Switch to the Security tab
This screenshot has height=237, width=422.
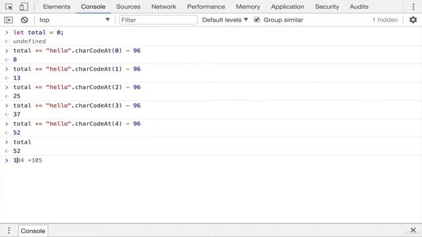pos(327,7)
